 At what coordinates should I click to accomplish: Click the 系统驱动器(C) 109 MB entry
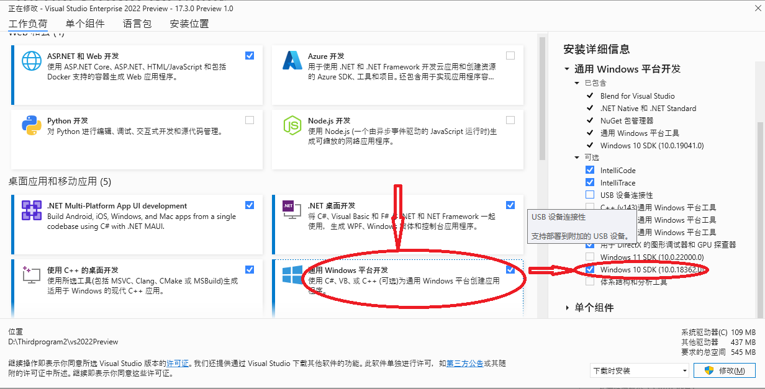pyautogui.click(x=718, y=333)
